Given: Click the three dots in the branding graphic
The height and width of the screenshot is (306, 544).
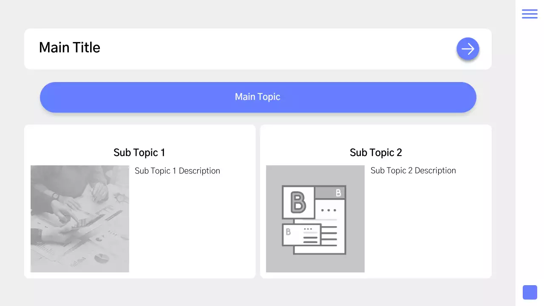Looking at the screenshot, I should (x=329, y=210).
